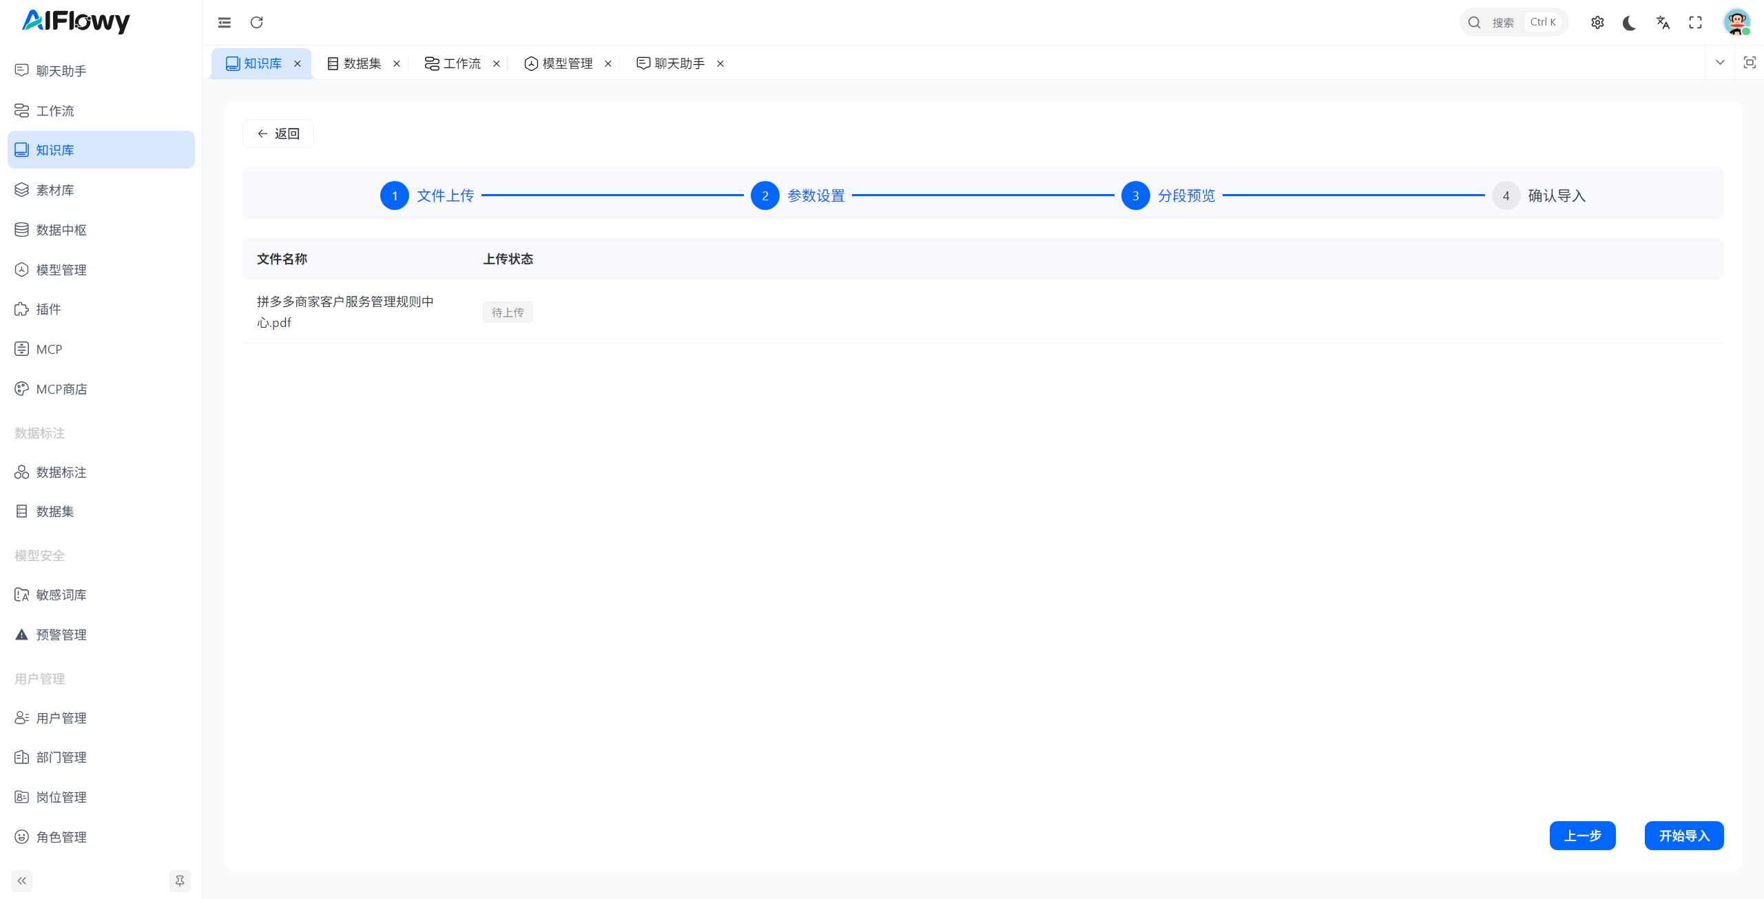Enter fullscreen with the expand icon
1764x899 pixels.
tap(1695, 23)
